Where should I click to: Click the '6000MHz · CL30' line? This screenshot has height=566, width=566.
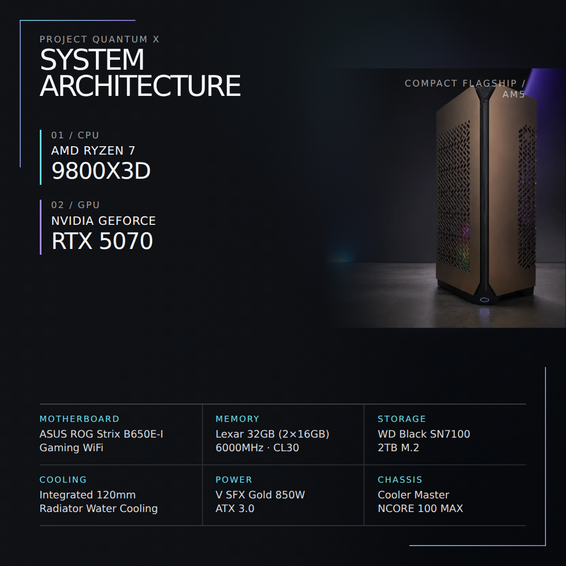pos(257,448)
